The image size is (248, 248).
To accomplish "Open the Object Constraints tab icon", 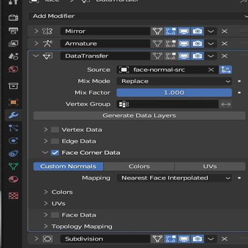I will click(x=13, y=153).
